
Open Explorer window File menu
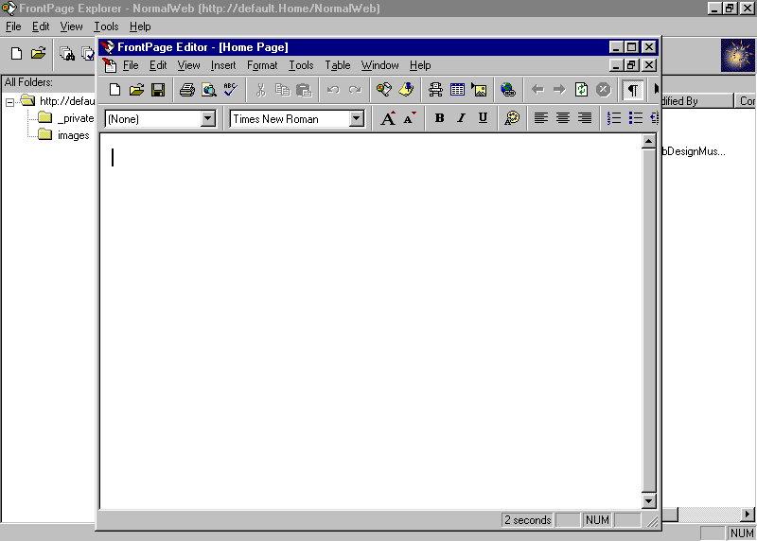pos(13,26)
